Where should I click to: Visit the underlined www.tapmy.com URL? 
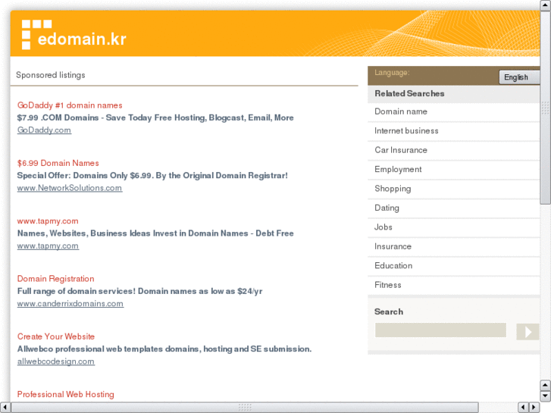pos(48,246)
